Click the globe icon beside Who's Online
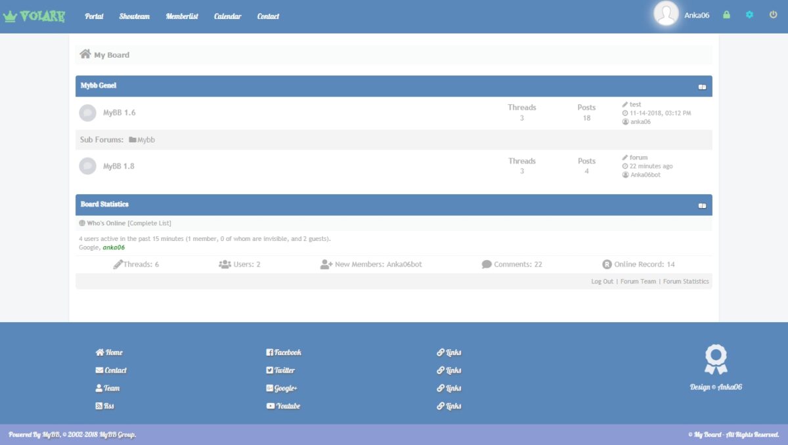The height and width of the screenshot is (445, 788). tap(83, 222)
